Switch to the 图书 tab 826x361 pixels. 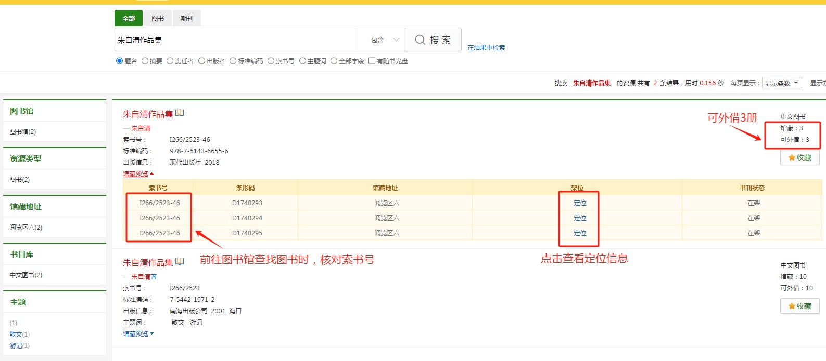(158, 19)
